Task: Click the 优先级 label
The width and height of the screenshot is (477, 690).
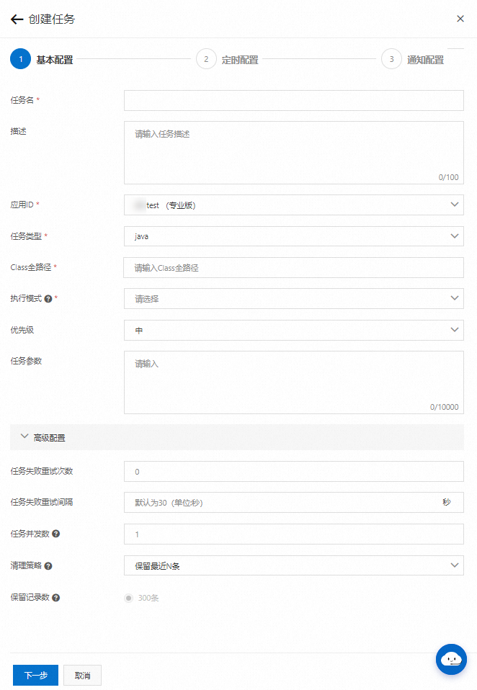Action: pos(22,330)
